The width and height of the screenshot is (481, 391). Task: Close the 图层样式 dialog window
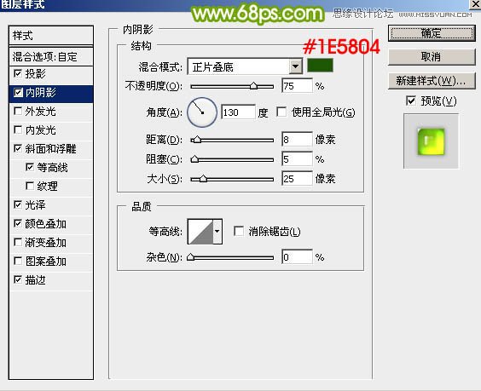pyautogui.click(x=476, y=4)
